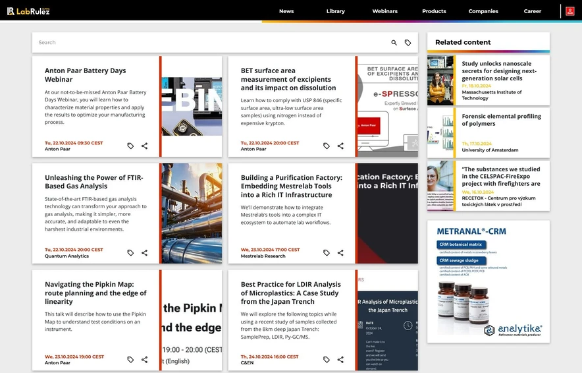
Task: Open the Library menu
Action: click(x=336, y=11)
